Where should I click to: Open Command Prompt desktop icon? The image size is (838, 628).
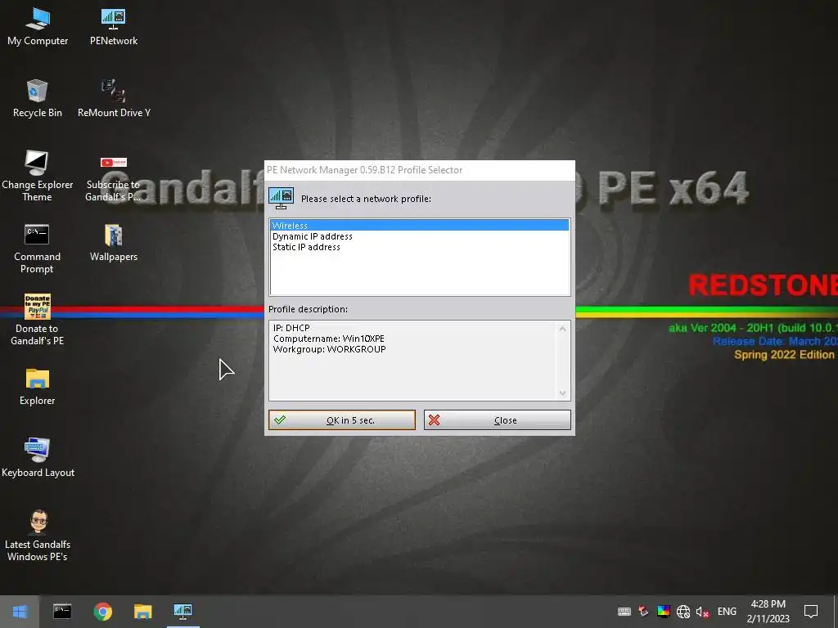pos(37,249)
